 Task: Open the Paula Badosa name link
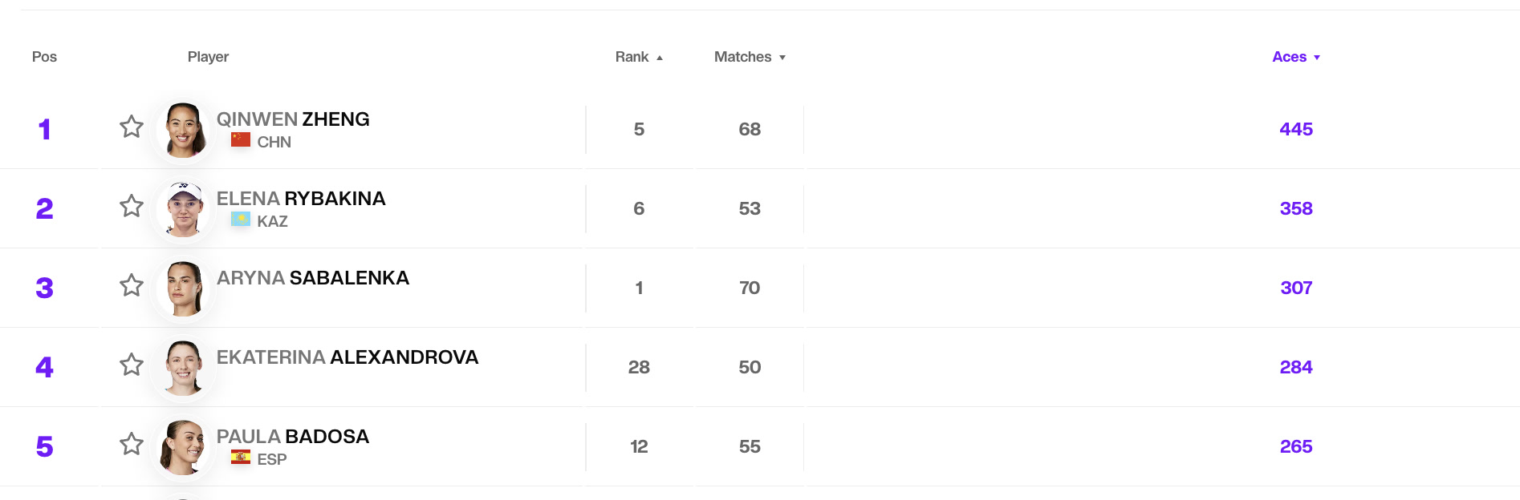(x=293, y=437)
